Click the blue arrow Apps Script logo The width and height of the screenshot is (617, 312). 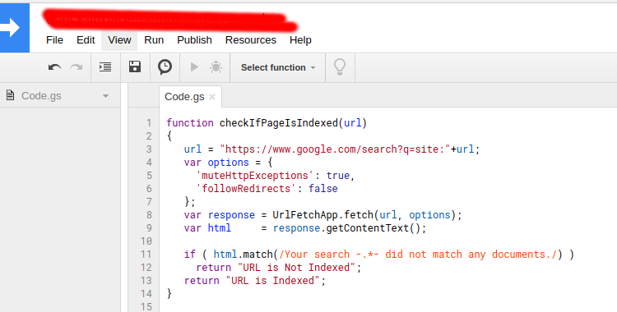coord(14,28)
